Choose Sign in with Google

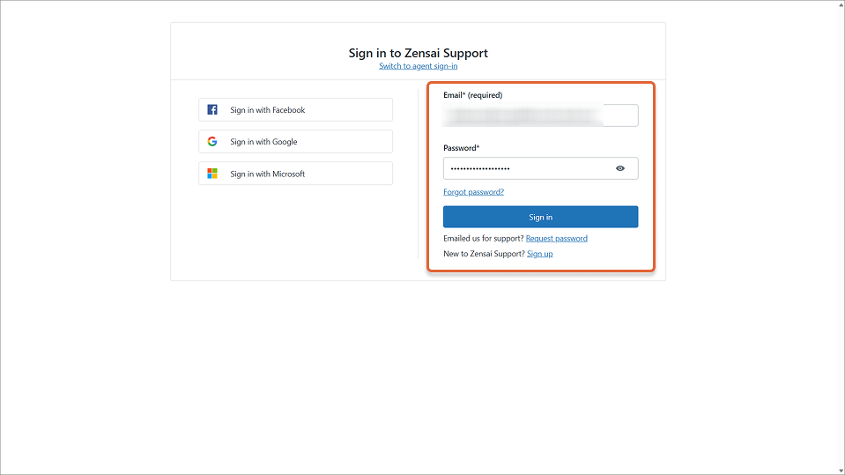[x=295, y=141]
